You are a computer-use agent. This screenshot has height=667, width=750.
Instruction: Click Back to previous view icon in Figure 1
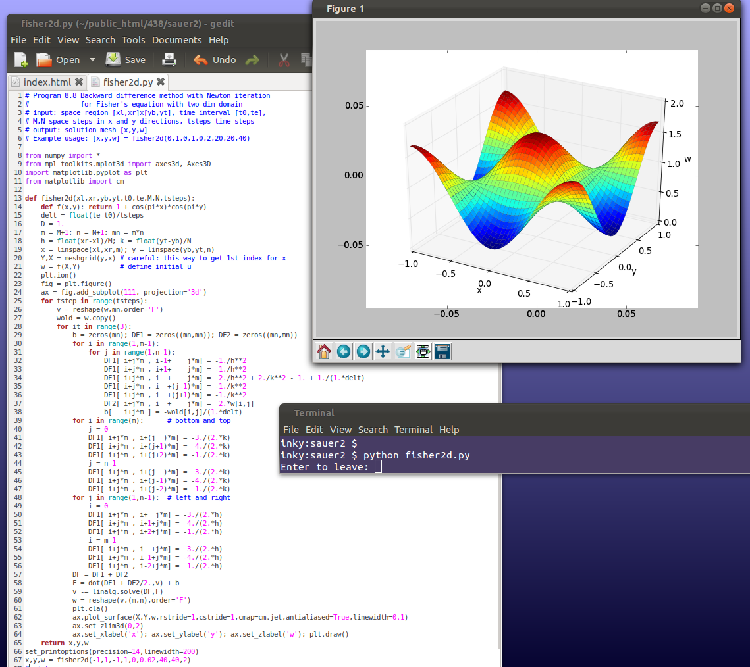[x=344, y=352]
